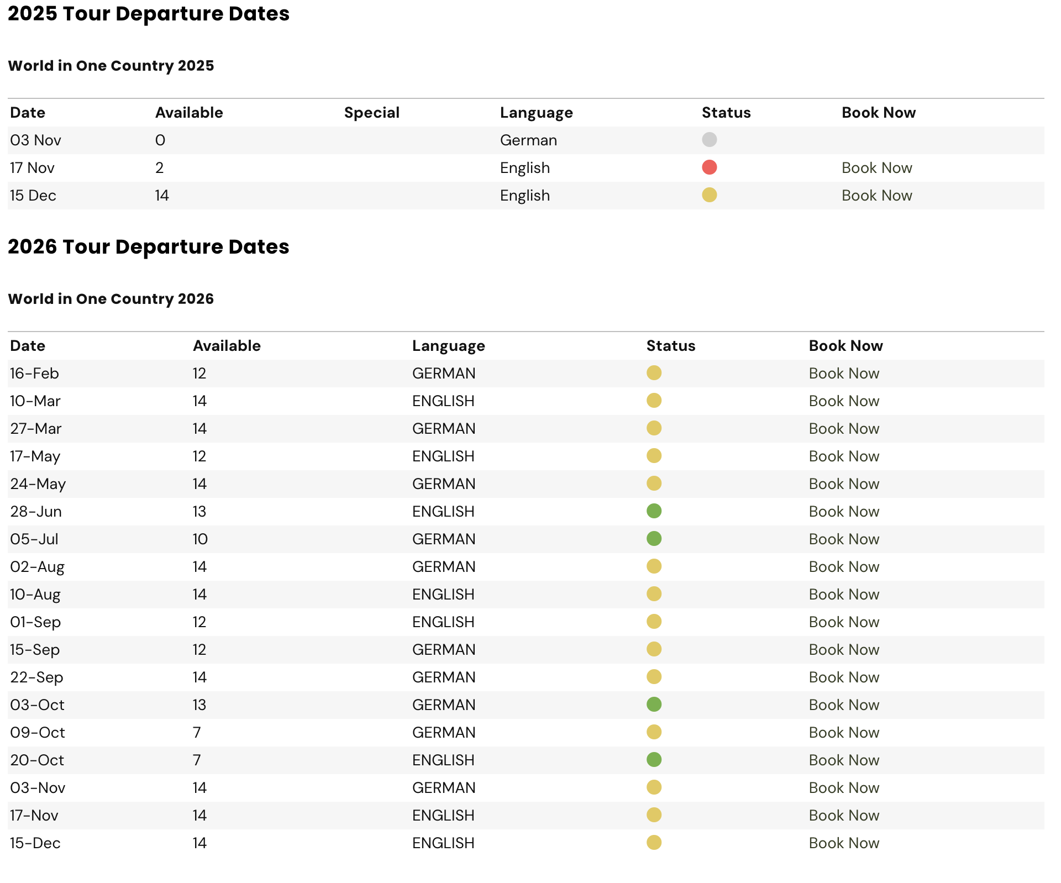Click the grey status dot for 03 Nov 2025
Viewport: 1061px width, 883px height.
point(710,139)
